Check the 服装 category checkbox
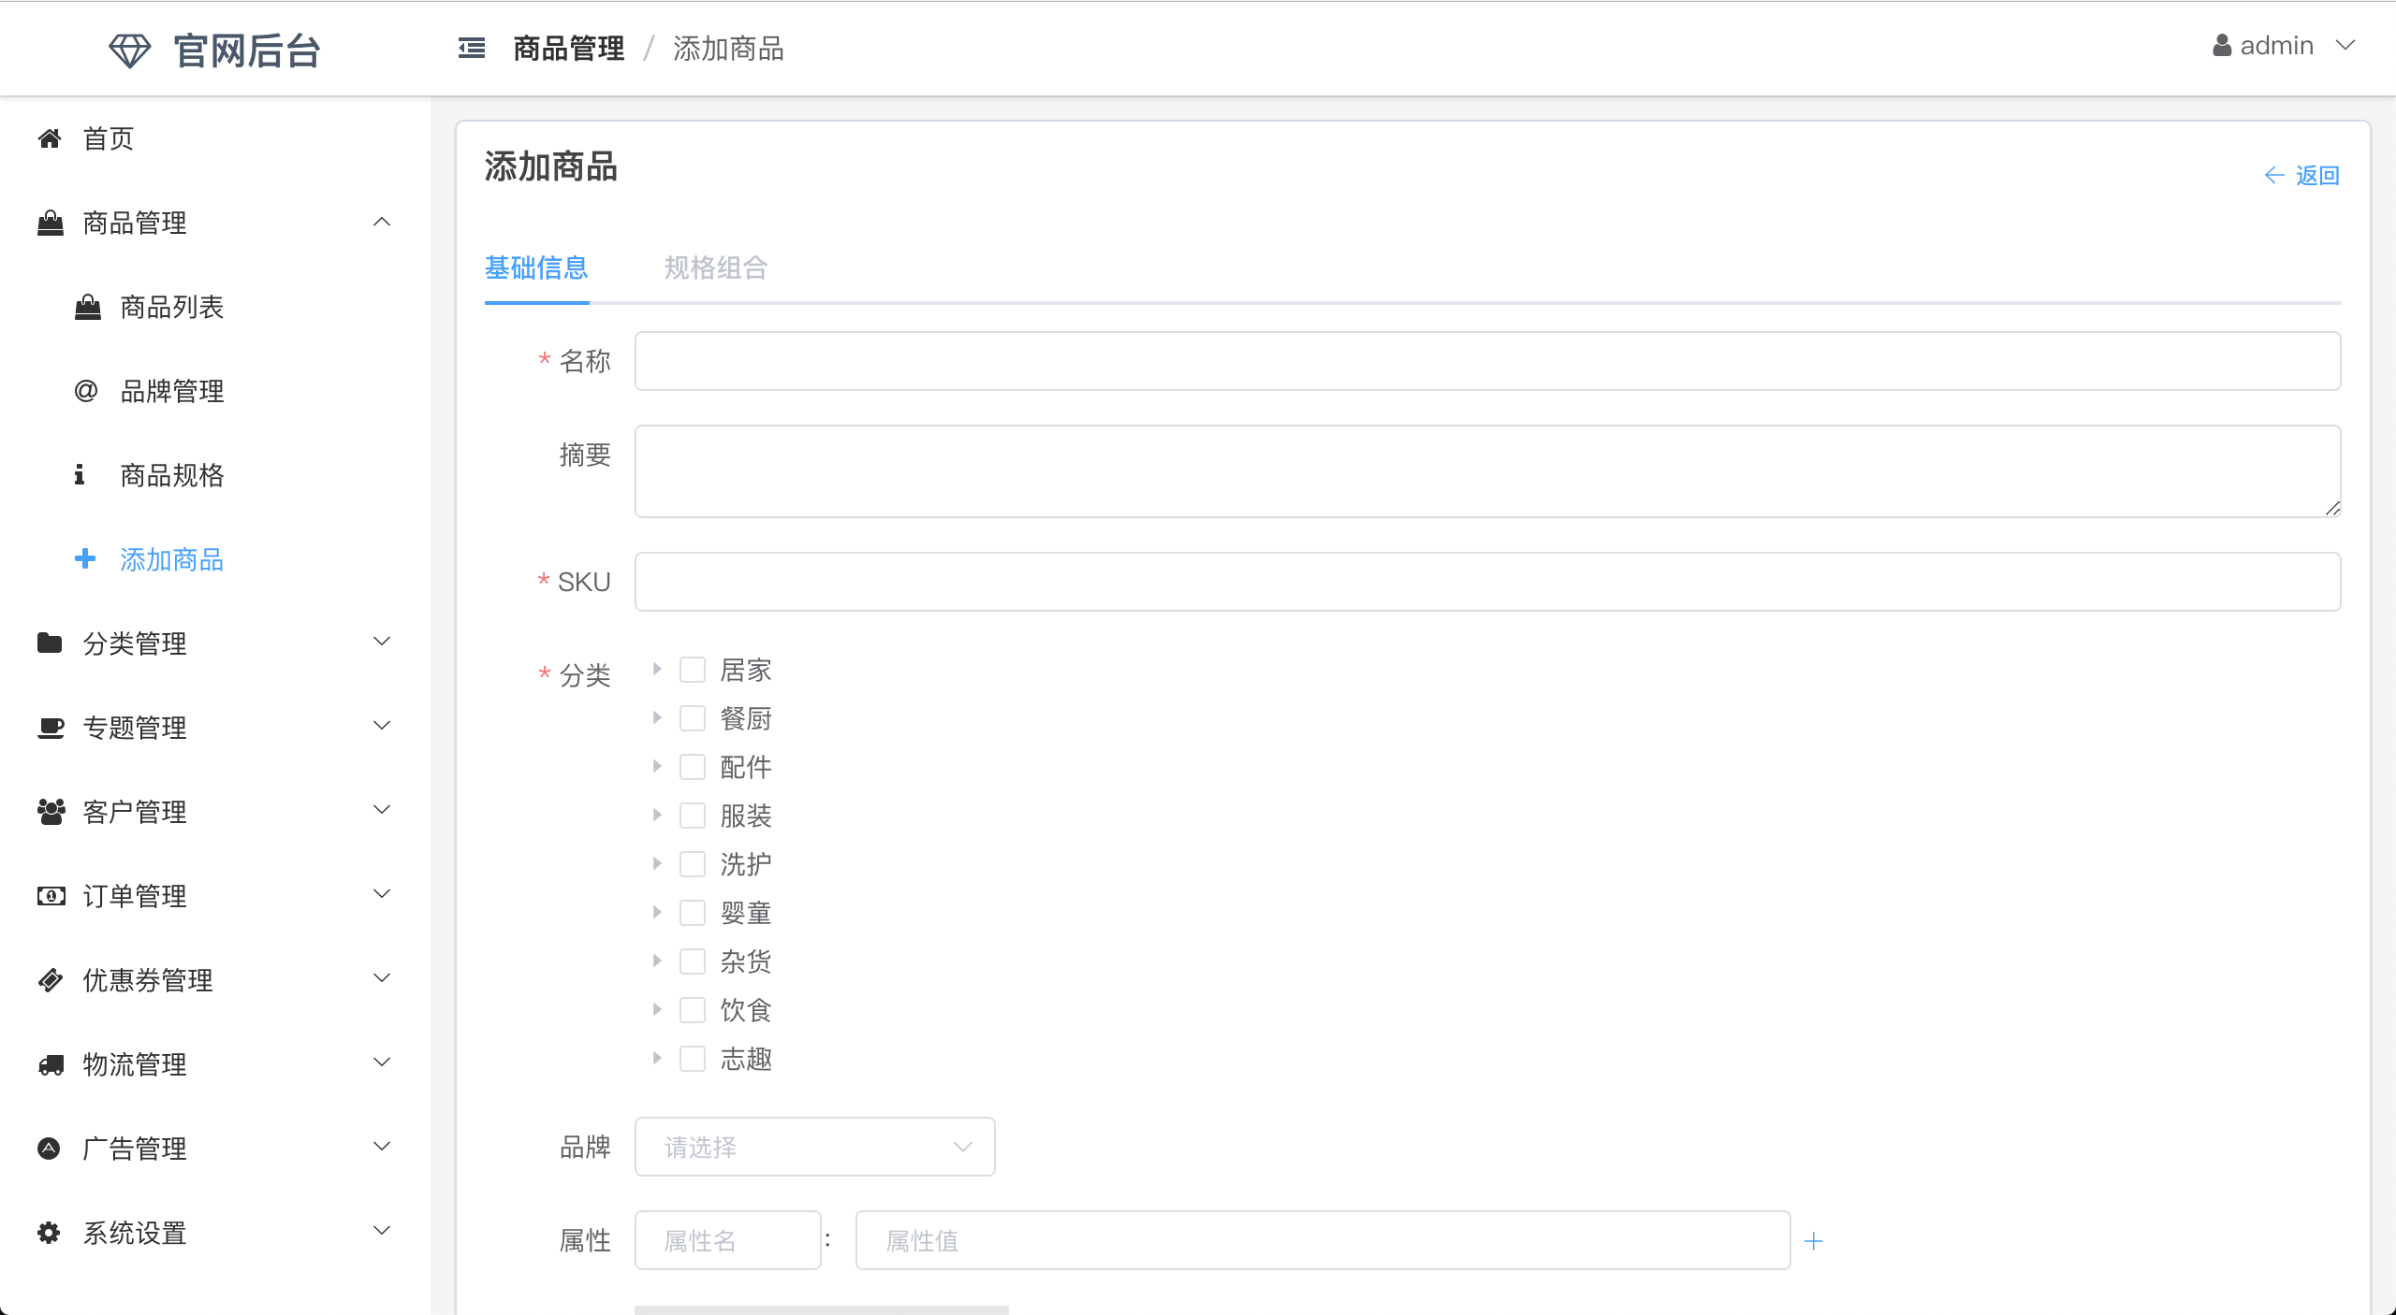Screen dimensions: 2396x1315 (693, 816)
